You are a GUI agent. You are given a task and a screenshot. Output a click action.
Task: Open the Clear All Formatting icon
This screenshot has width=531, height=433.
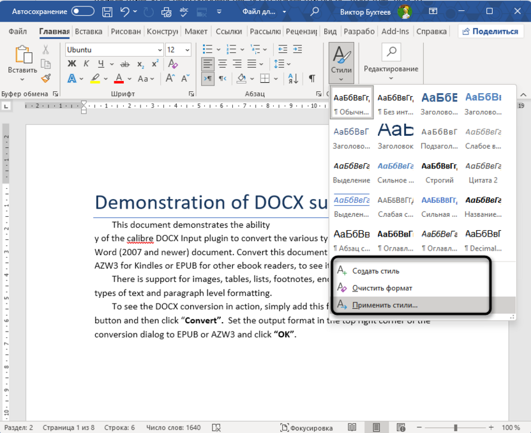point(173,64)
